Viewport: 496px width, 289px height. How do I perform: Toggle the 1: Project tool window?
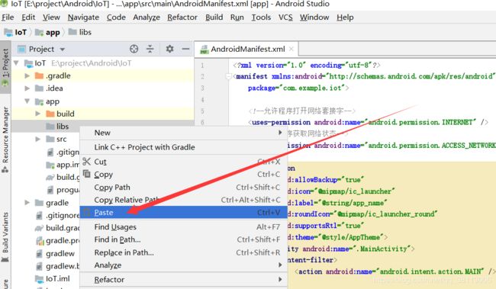5,67
